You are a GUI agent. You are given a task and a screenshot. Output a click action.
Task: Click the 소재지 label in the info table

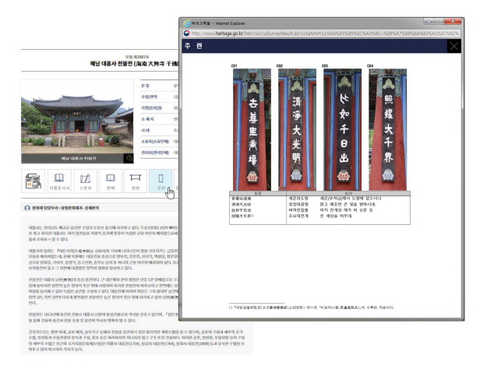point(147,119)
